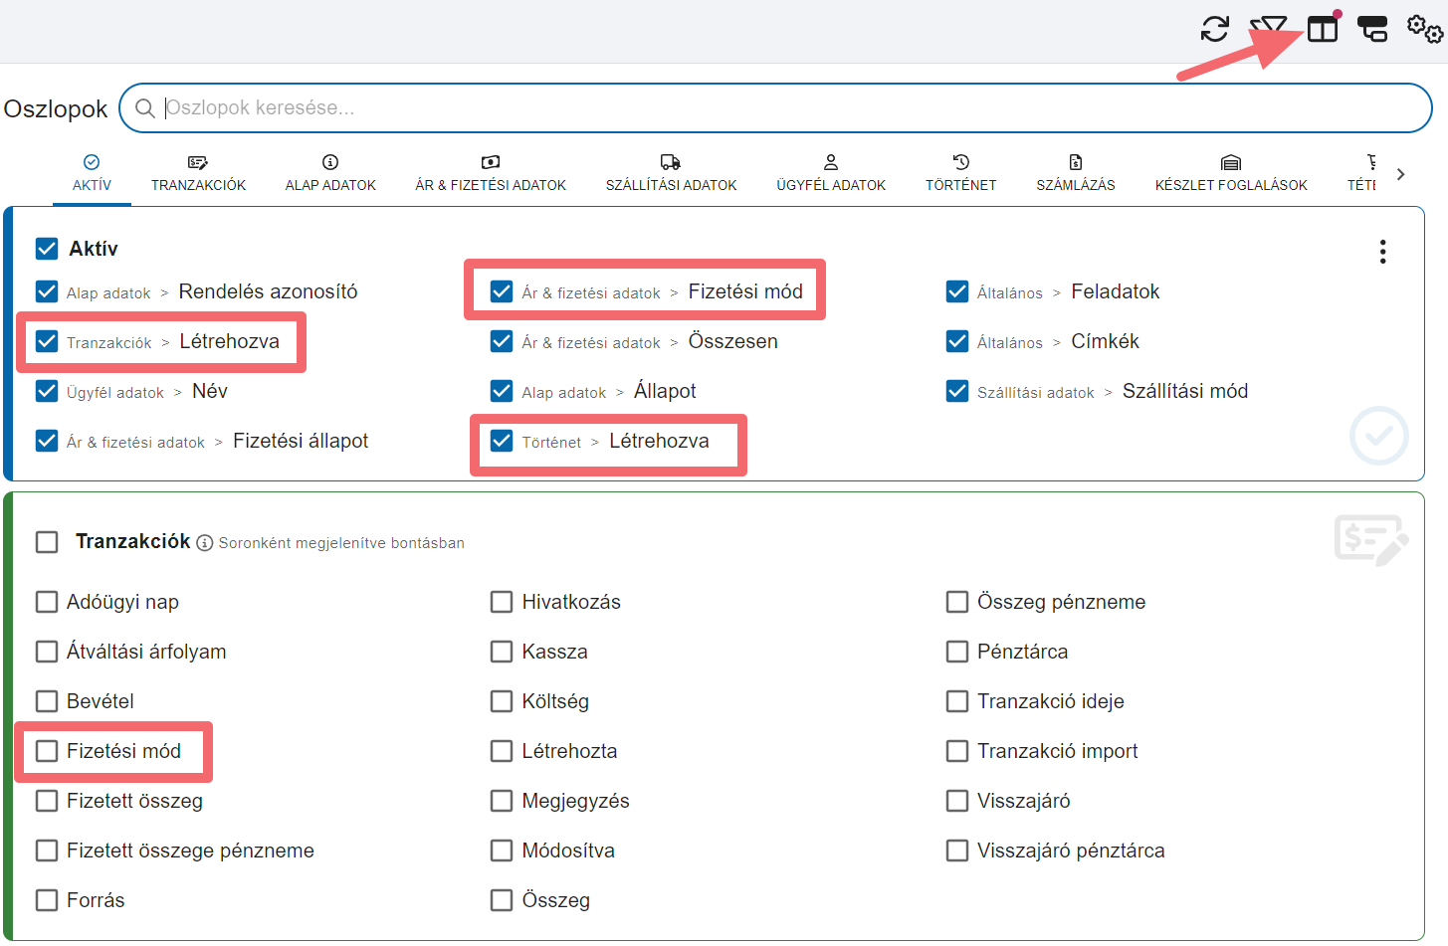Uncheck the Rendelés azonosító checkbox
Image resolution: width=1448 pixels, height=946 pixels.
[47, 291]
